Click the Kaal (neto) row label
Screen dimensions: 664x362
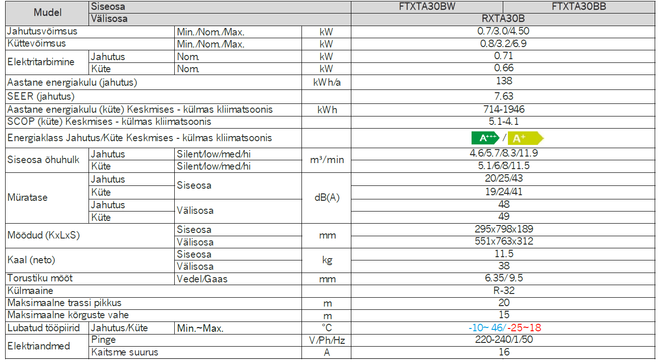pyautogui.click(x=31, y=260)
